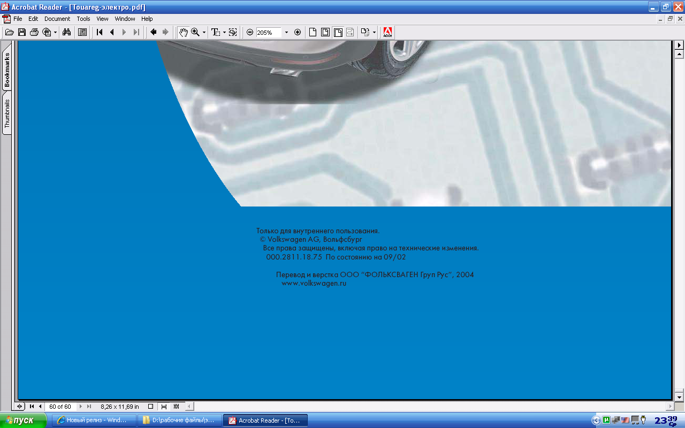Go to first page in the top toolbar
Image resolution: width=685 pixels, height=428 pixels.
click(x=100, y=32)
